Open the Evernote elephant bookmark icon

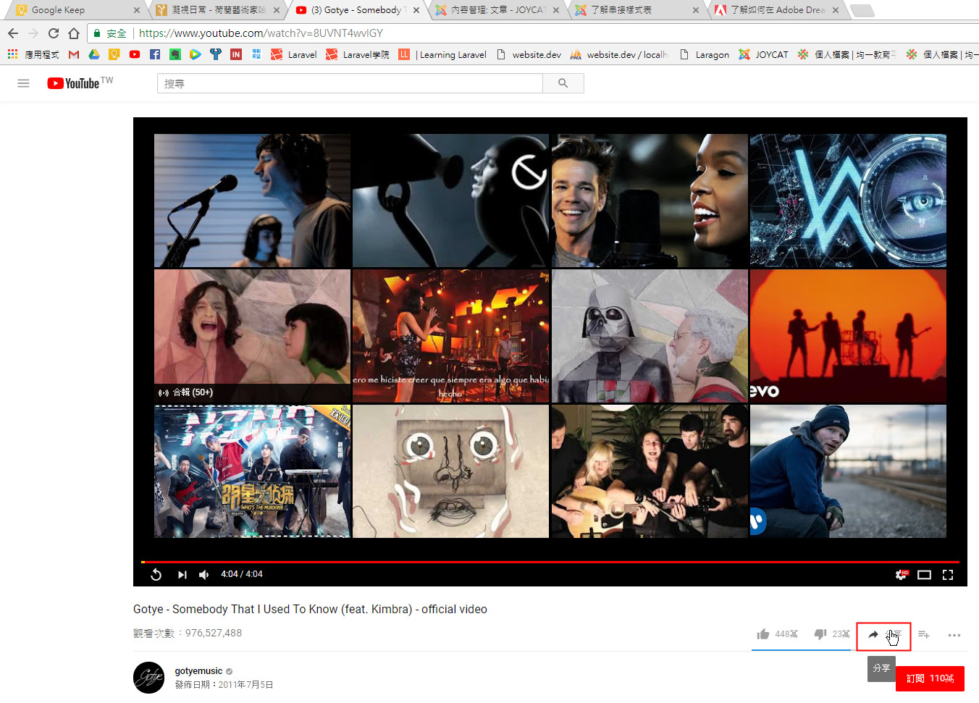tap(175, 54)
